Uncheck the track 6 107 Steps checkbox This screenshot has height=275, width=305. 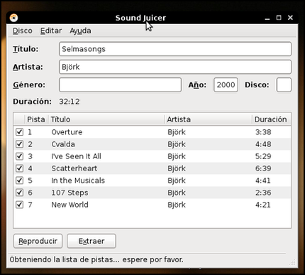coord(19,193)
